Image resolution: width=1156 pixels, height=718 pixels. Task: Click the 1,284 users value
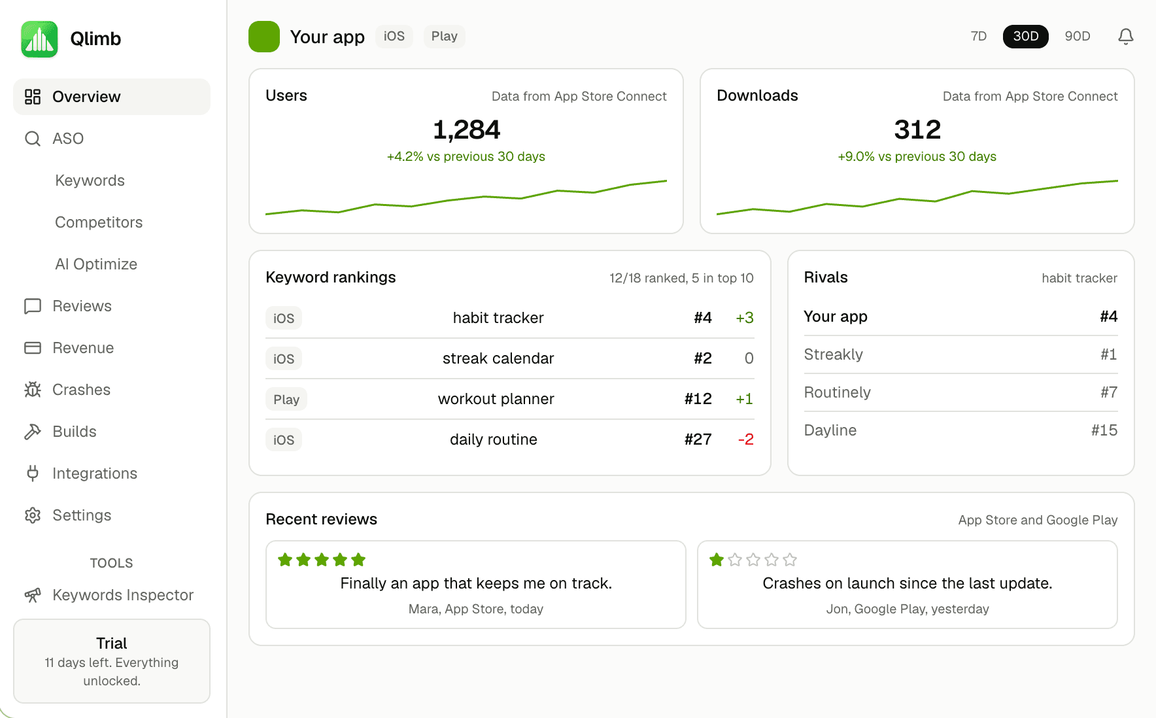pyautogui.click(x=466, y=129)
